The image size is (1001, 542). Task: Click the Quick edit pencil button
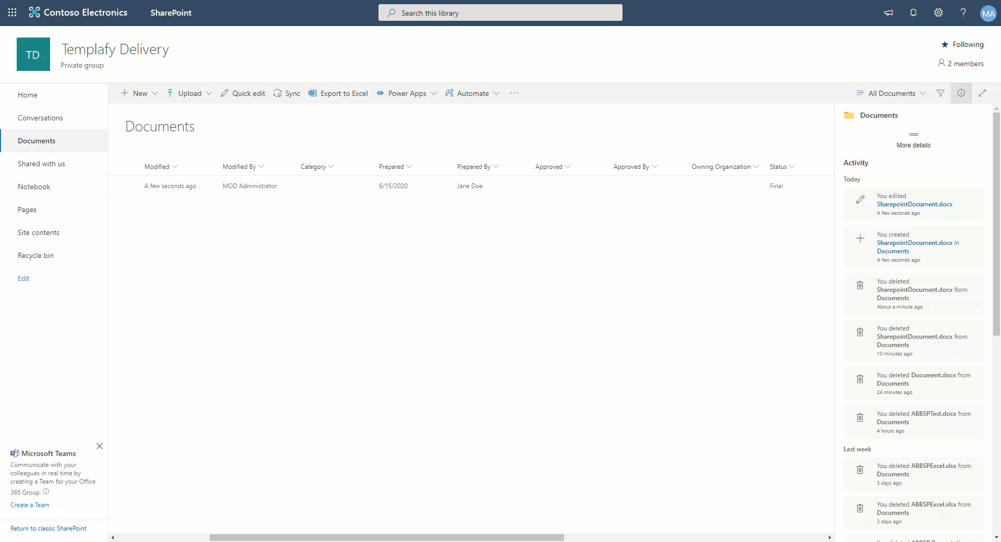coord(242,93)
